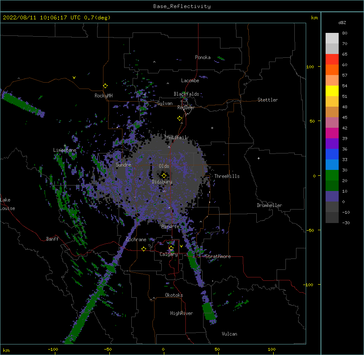This screenshot has height=355, width=364.
Task: Pick the slate purple 0–10 dBZ swatch
Action: click(332, 196)
